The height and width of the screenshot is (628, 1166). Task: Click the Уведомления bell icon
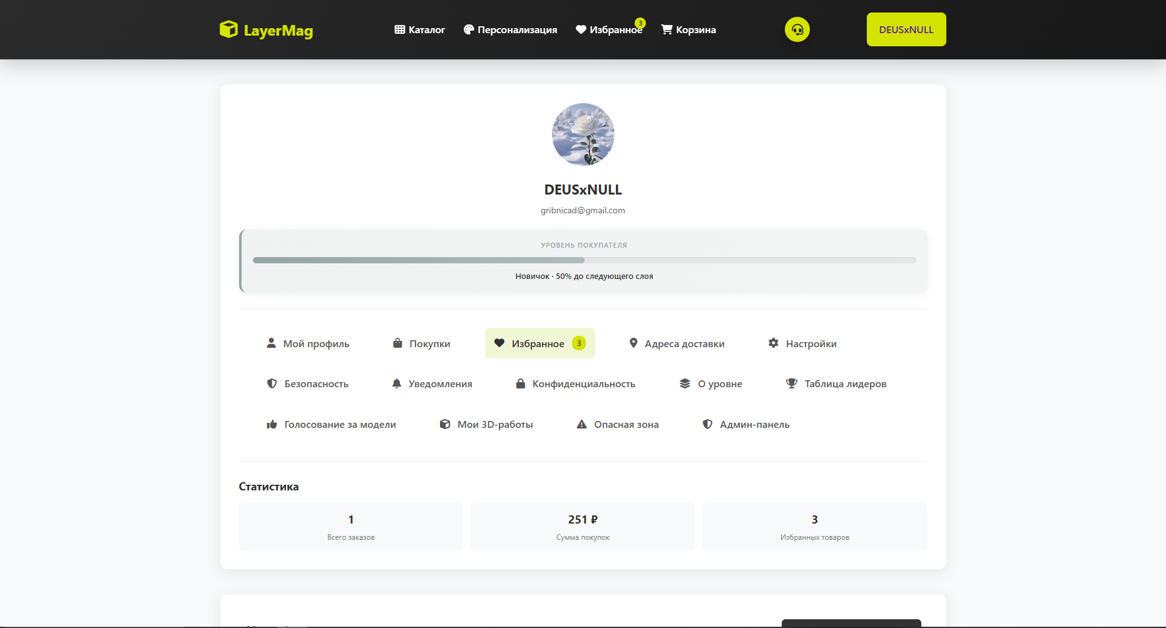pyautogui.click(x=397, y=383)
